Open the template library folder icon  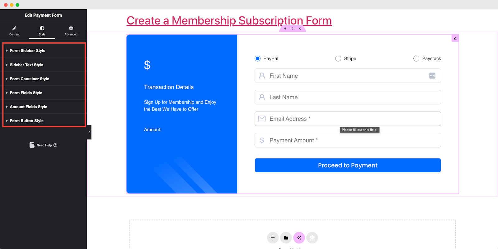tap(286, 237)
